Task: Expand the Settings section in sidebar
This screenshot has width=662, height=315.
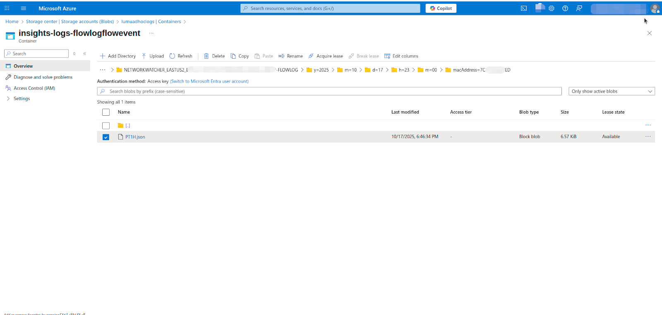Action: 8,99
